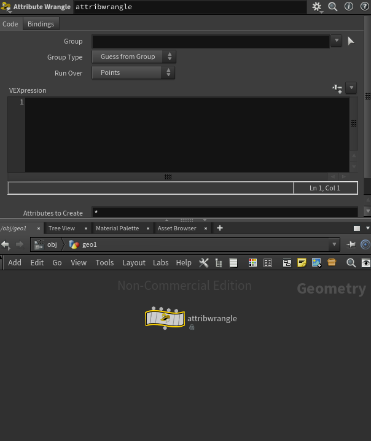This screenshot has width=371, height=441.
Task: Open the Add menu
Action: (15, 263)
